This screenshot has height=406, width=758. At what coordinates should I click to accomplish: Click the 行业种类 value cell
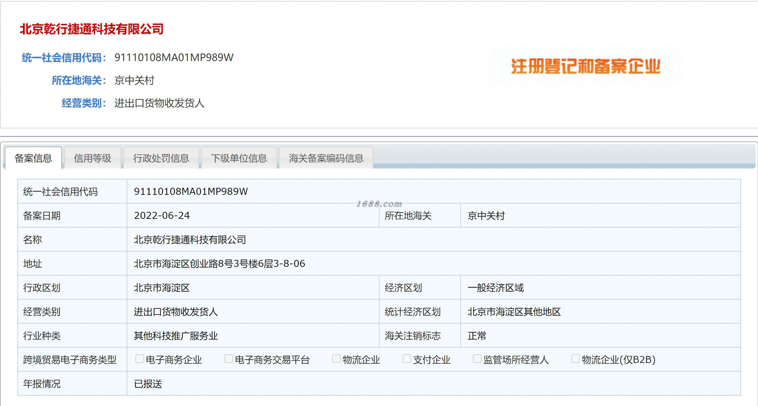(x=176, y=336)
